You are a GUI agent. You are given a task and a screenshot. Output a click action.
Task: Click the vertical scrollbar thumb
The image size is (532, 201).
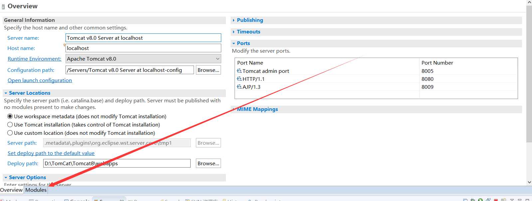tap(529, 74)
